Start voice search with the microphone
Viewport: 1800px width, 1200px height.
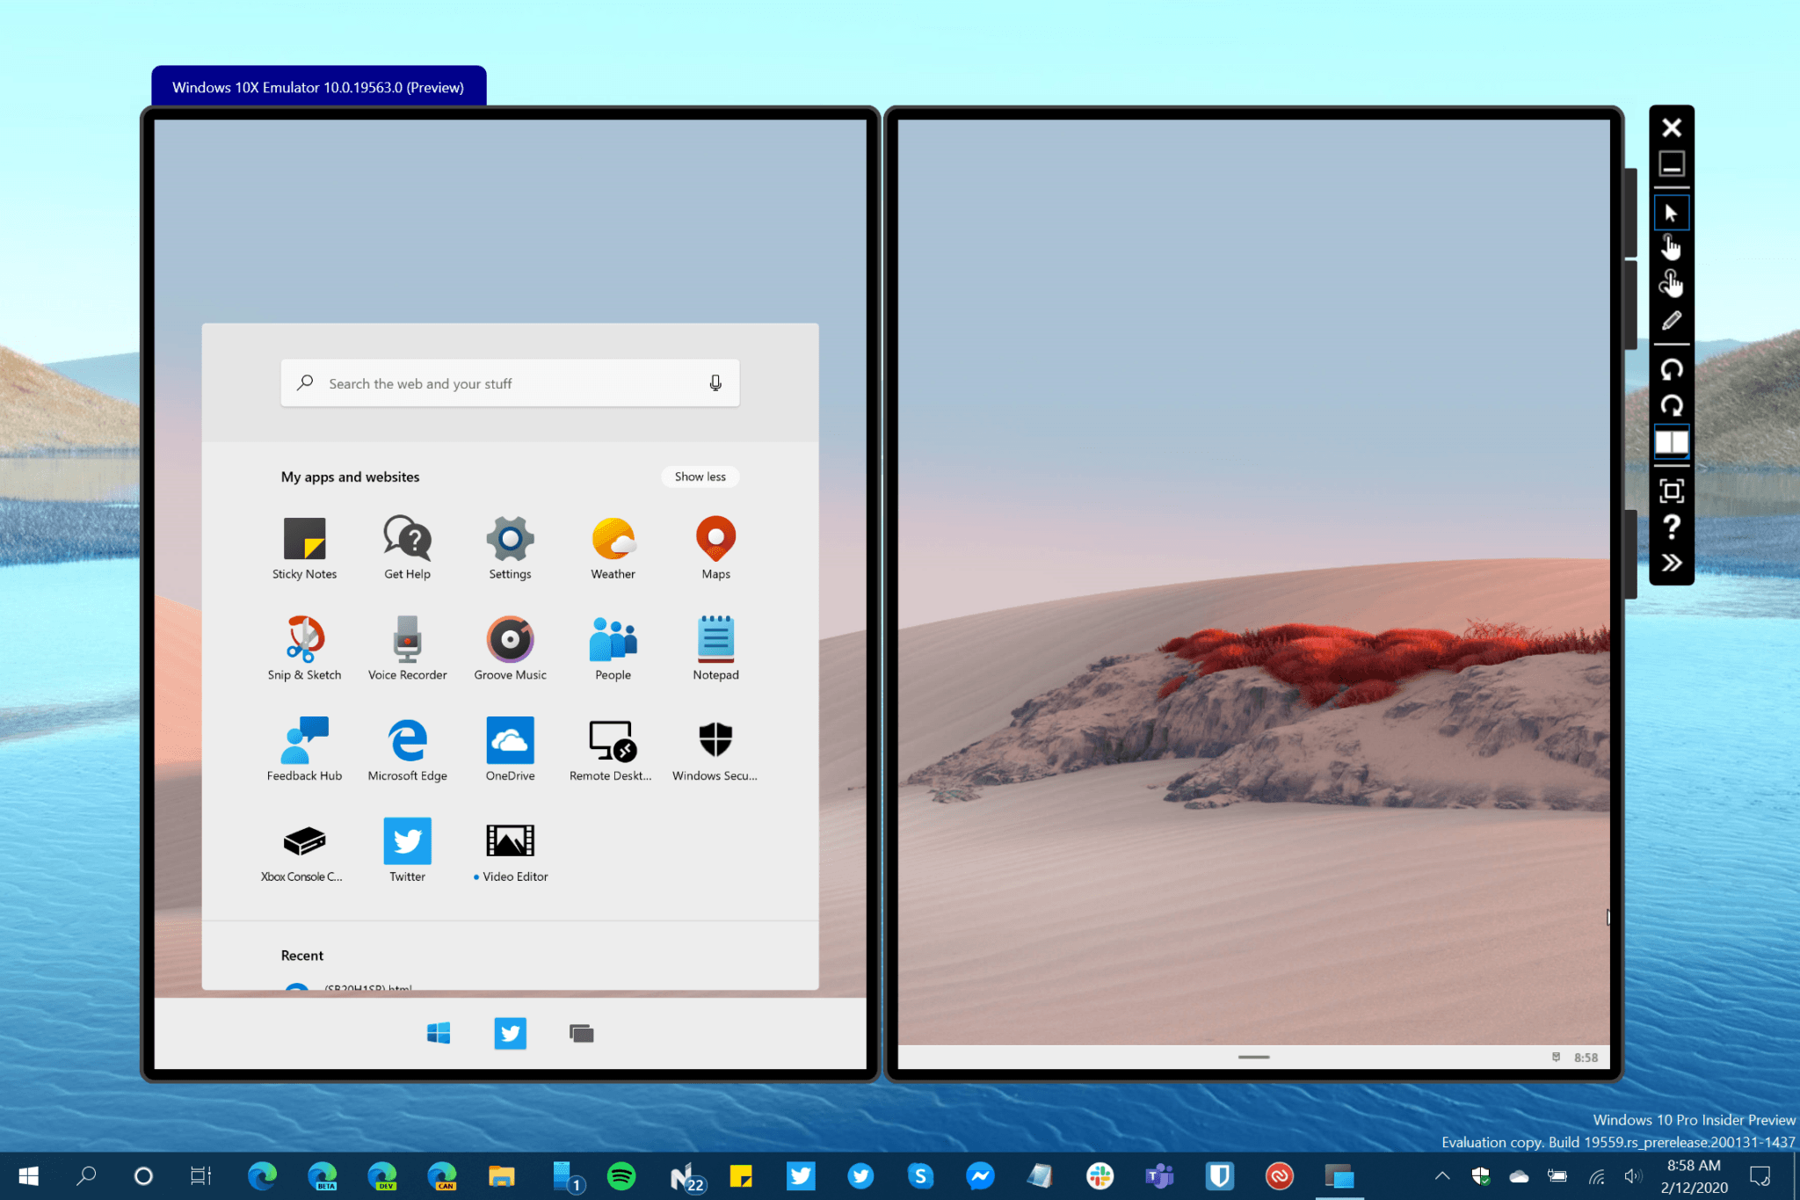pyautogui.click(x=715, y=382)
